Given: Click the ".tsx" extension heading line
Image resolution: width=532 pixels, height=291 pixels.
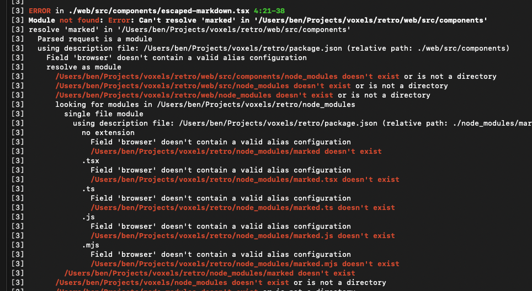Looking at the screenshot, I should 91,161.
